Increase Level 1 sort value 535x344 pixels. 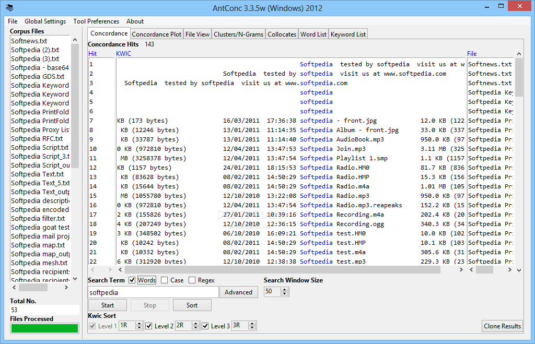point(139,323)
